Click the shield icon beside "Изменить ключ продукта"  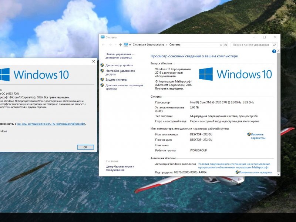pos(237,172)
